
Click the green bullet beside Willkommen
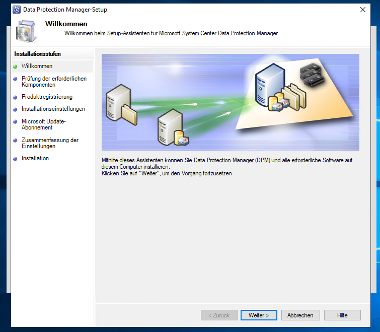pos(15,67)
